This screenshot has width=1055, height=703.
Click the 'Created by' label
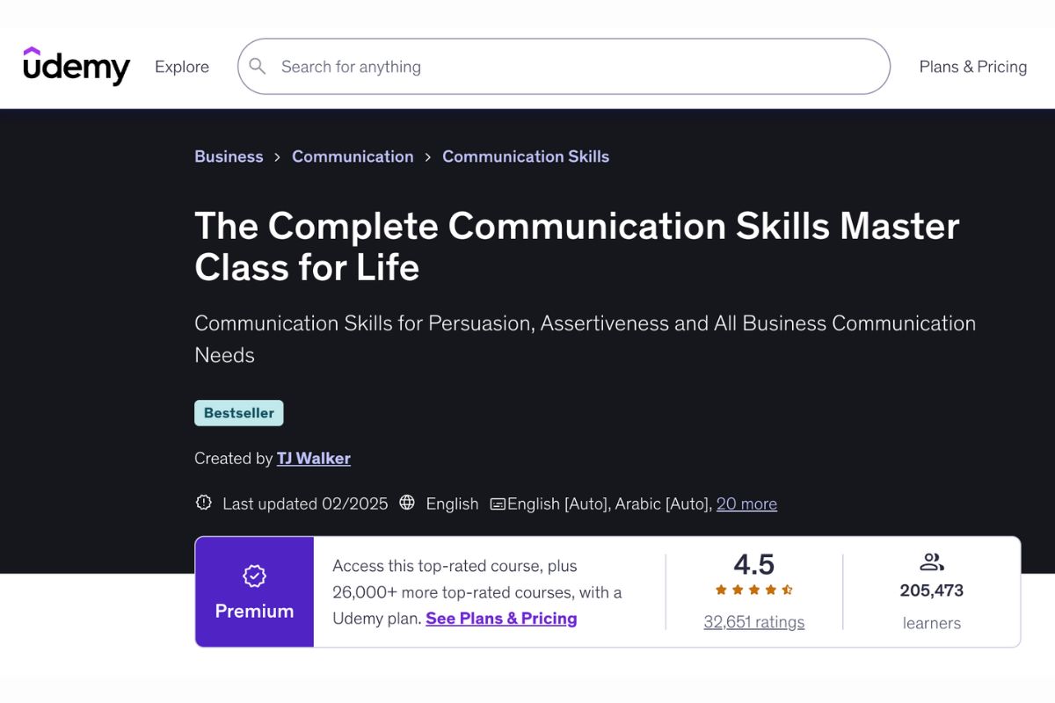pos(233,458)
